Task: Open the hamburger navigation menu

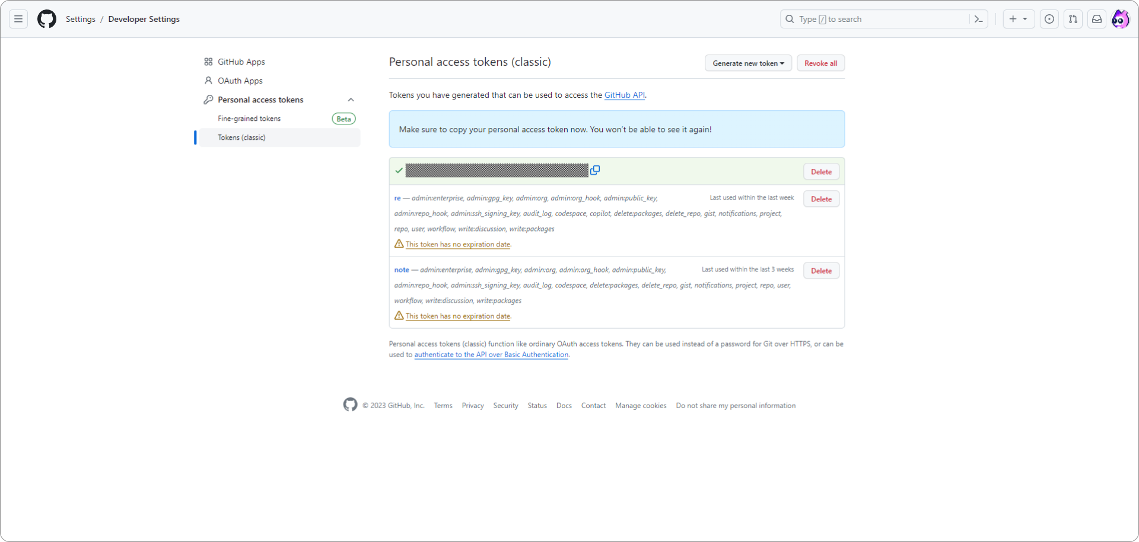Action: [18, 19]
